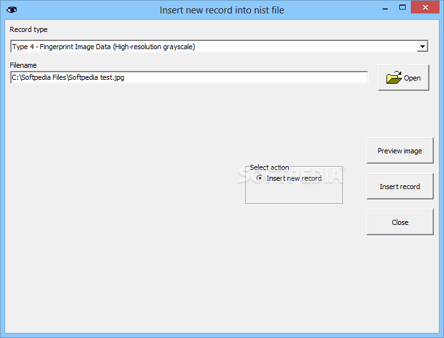The height and width of the screenshot is (338, 444).
Task: Click the Insert record button
Action: (x=400, y=187)
